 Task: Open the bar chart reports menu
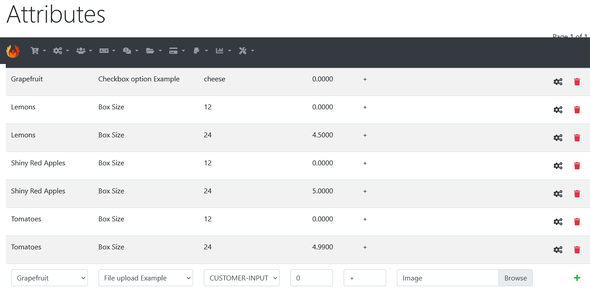pyautogui.click(x=223, y=51)
